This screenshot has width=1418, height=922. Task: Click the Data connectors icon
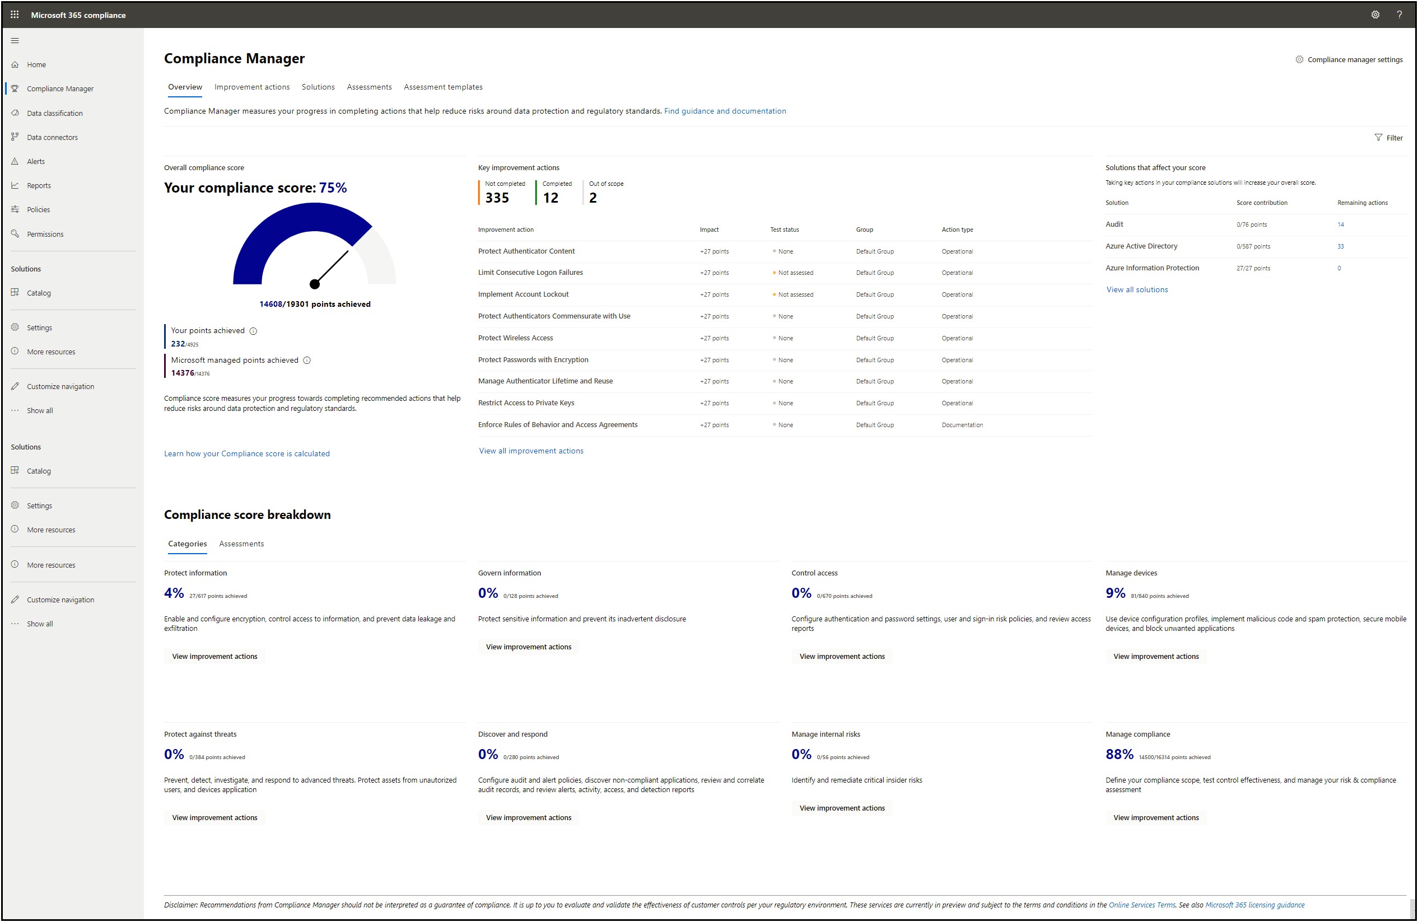15,137
